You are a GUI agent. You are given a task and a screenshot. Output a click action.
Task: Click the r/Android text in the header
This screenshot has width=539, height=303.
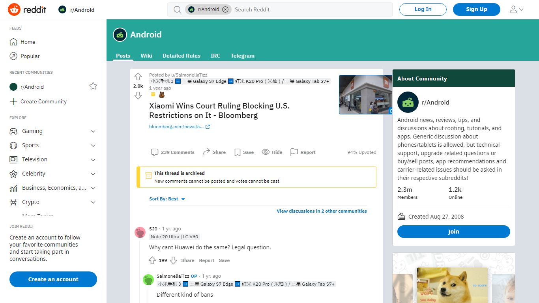coord(82,10)
